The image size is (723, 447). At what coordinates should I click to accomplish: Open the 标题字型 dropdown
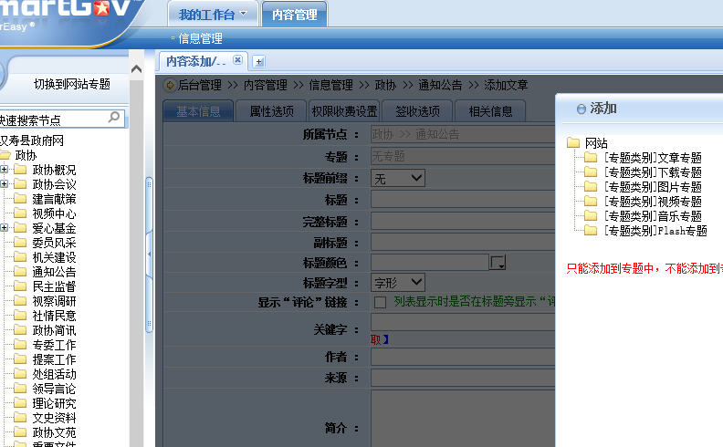(x=397, y=282)
